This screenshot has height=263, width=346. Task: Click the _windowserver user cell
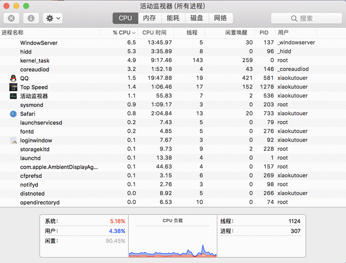pos(296,42)
